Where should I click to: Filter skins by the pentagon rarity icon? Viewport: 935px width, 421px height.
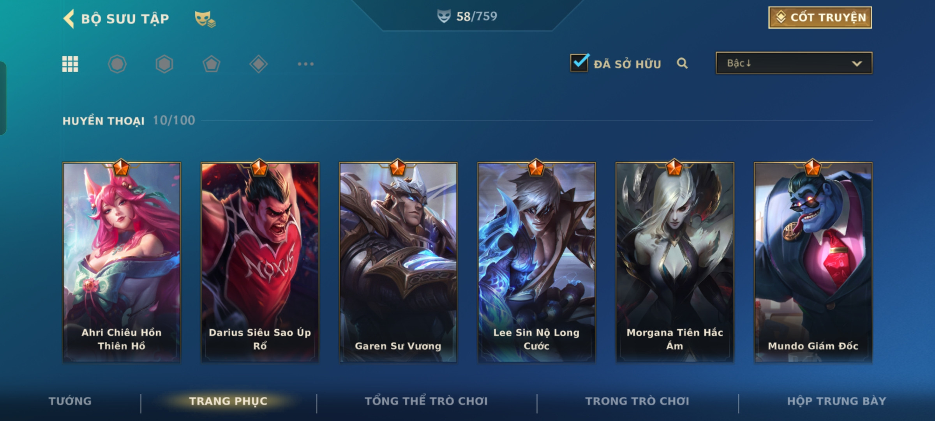point(212,64)
